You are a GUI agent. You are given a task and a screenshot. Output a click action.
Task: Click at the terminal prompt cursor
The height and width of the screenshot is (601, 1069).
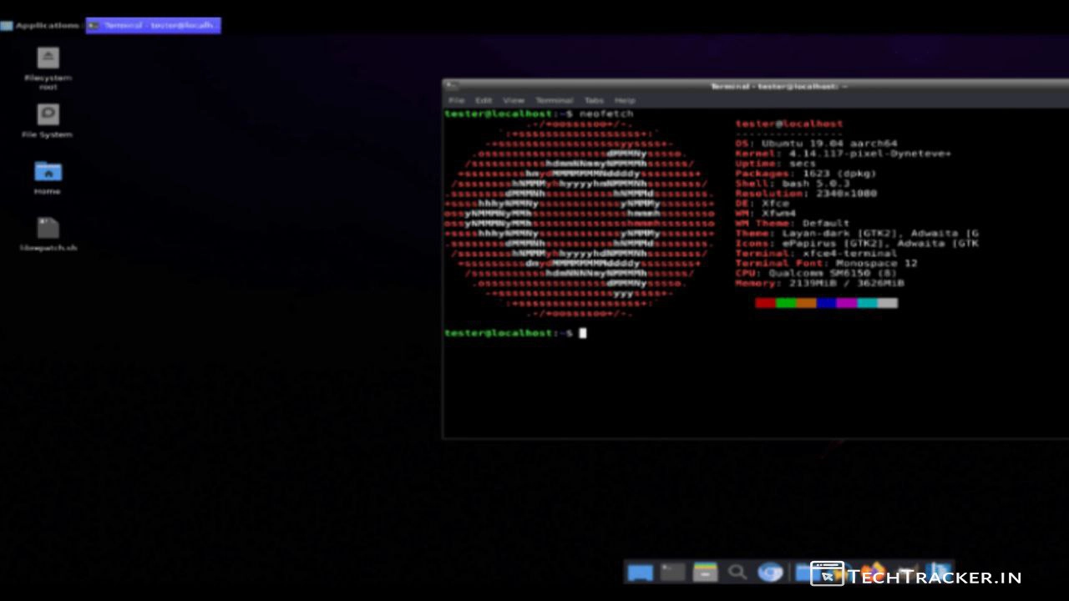tap(583, 333)
